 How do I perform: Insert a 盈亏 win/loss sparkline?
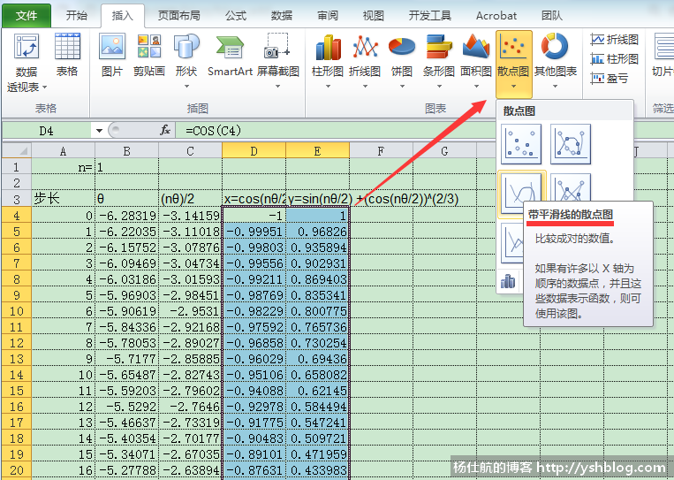[610, 79]
